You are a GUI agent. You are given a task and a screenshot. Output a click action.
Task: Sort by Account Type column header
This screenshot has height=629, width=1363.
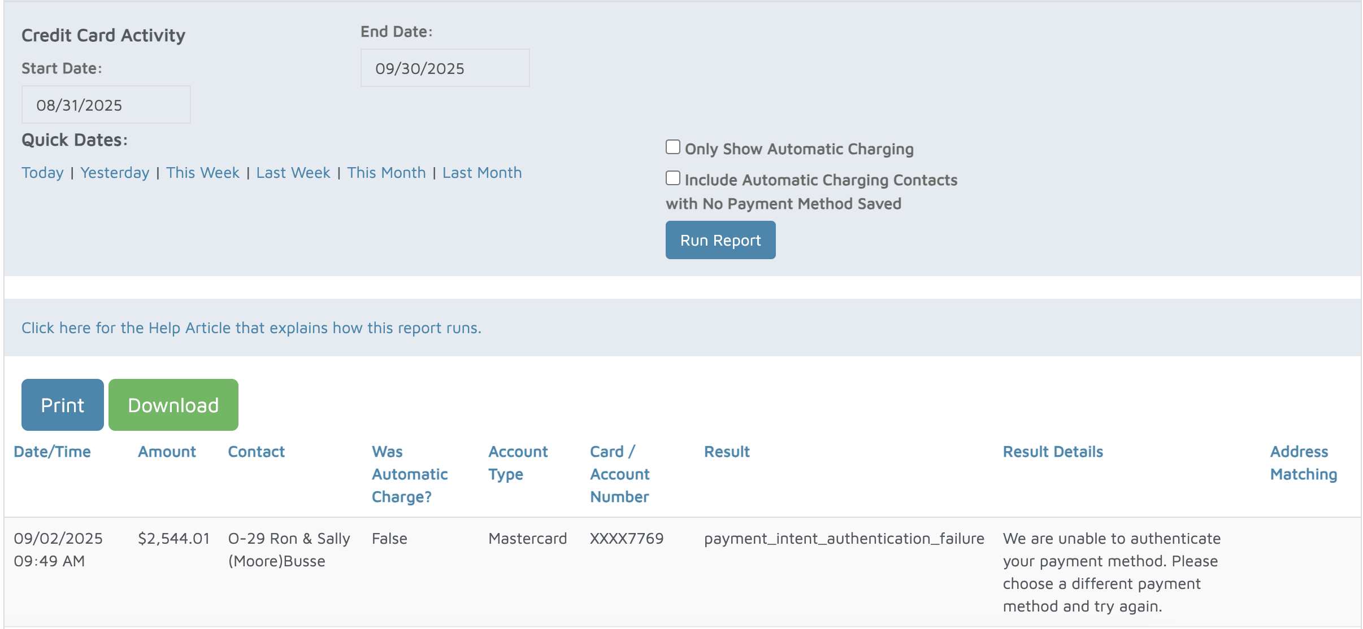[x=518, y=463]
